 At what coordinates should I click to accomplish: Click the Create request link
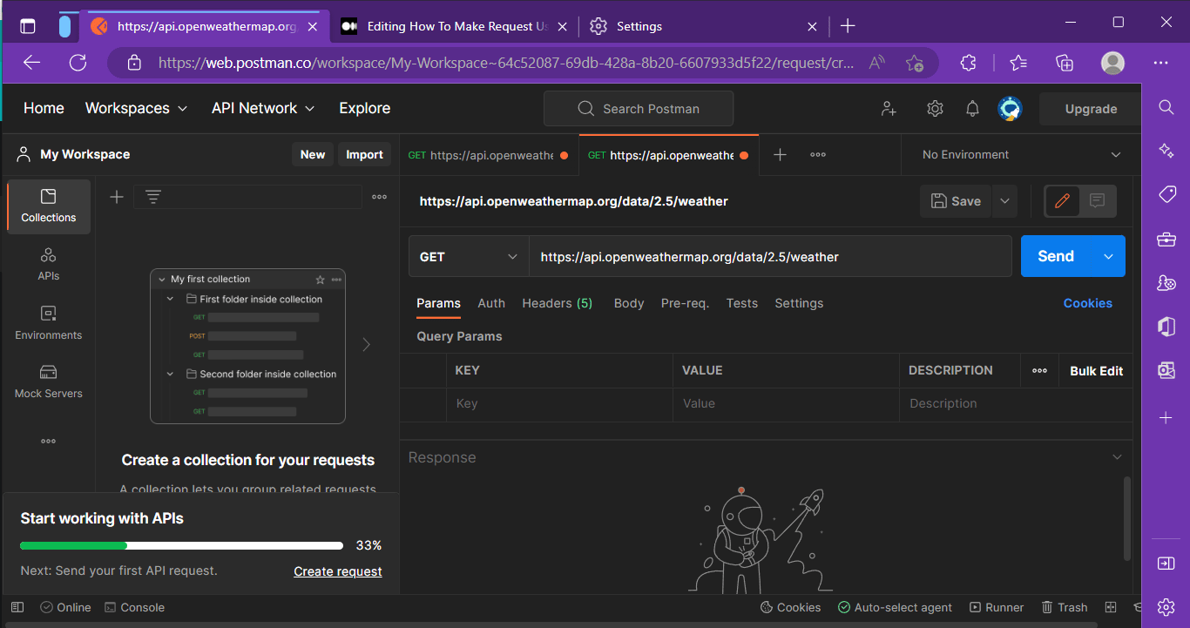coord(338,571)
